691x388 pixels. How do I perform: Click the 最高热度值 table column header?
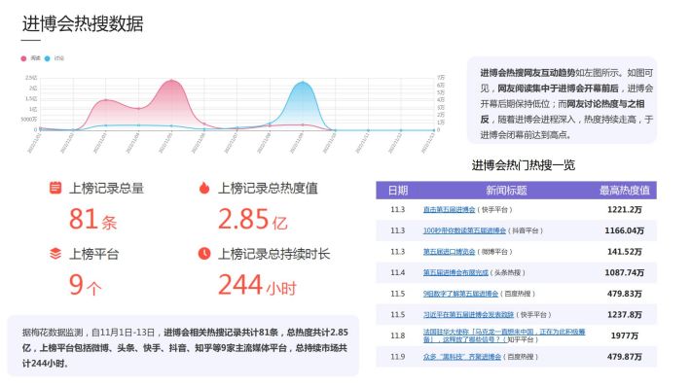[625, 191]
